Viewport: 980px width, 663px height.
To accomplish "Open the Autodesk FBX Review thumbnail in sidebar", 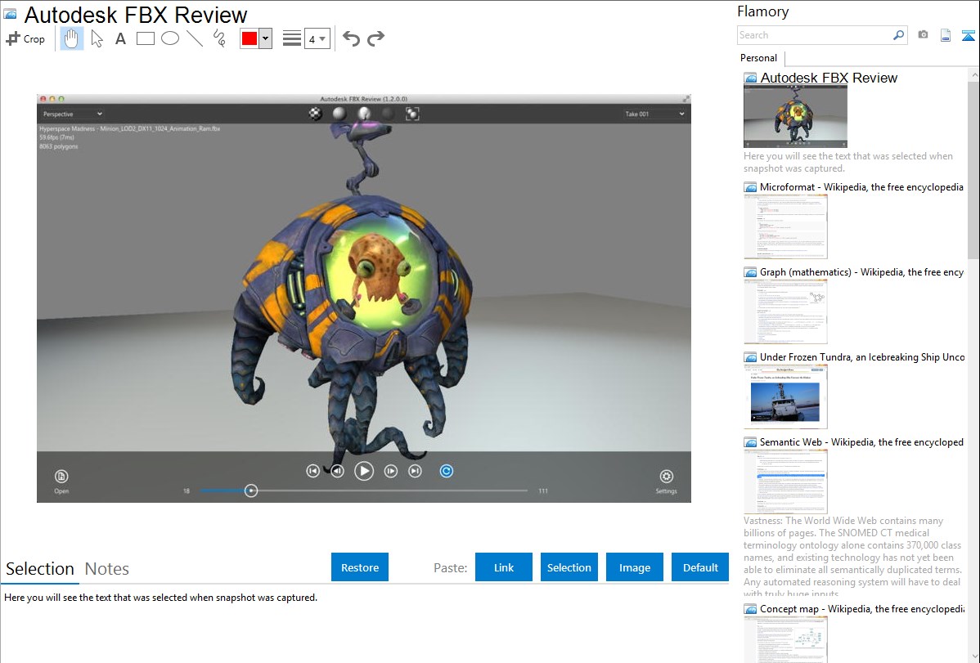I will (x=795, y=116).
